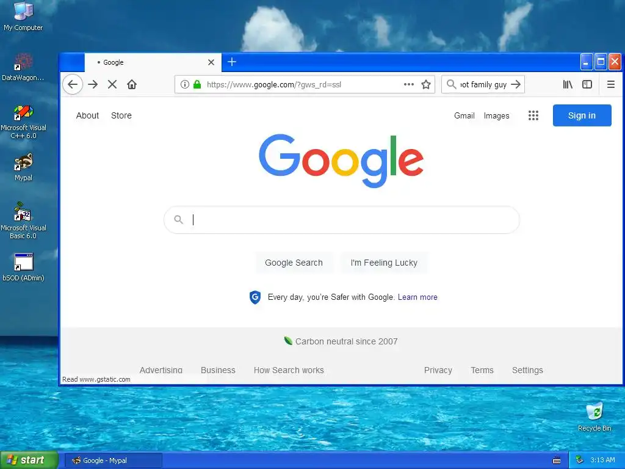The width and height of the screenshot is (625, 469).
Task: Toggle the sidebar view icon
Action: 587,84
